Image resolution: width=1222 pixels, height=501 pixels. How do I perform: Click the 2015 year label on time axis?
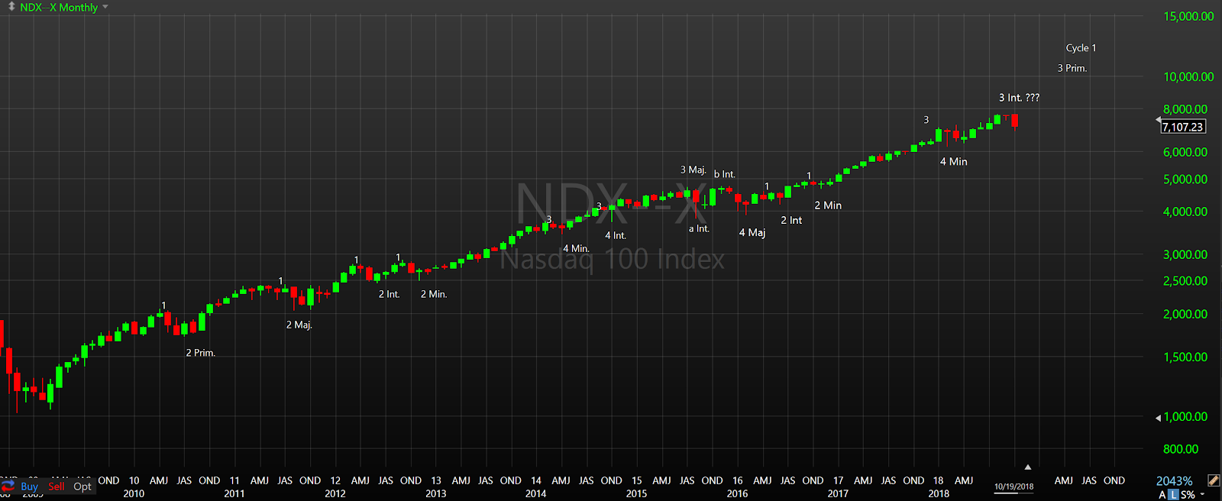[637, 493]
